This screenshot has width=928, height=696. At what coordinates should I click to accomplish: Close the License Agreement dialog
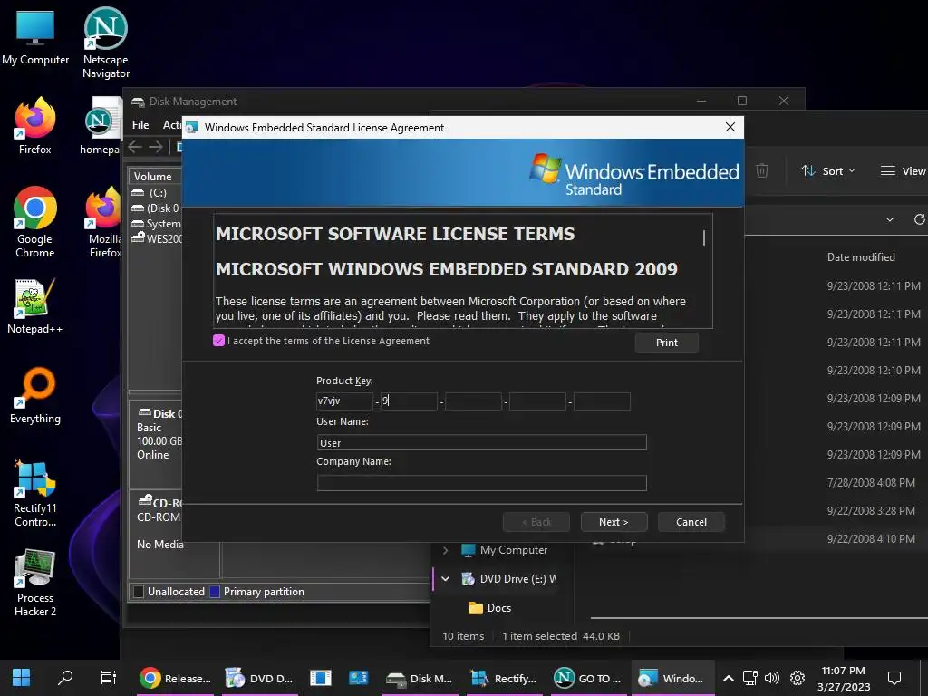[x=730, y=127]
